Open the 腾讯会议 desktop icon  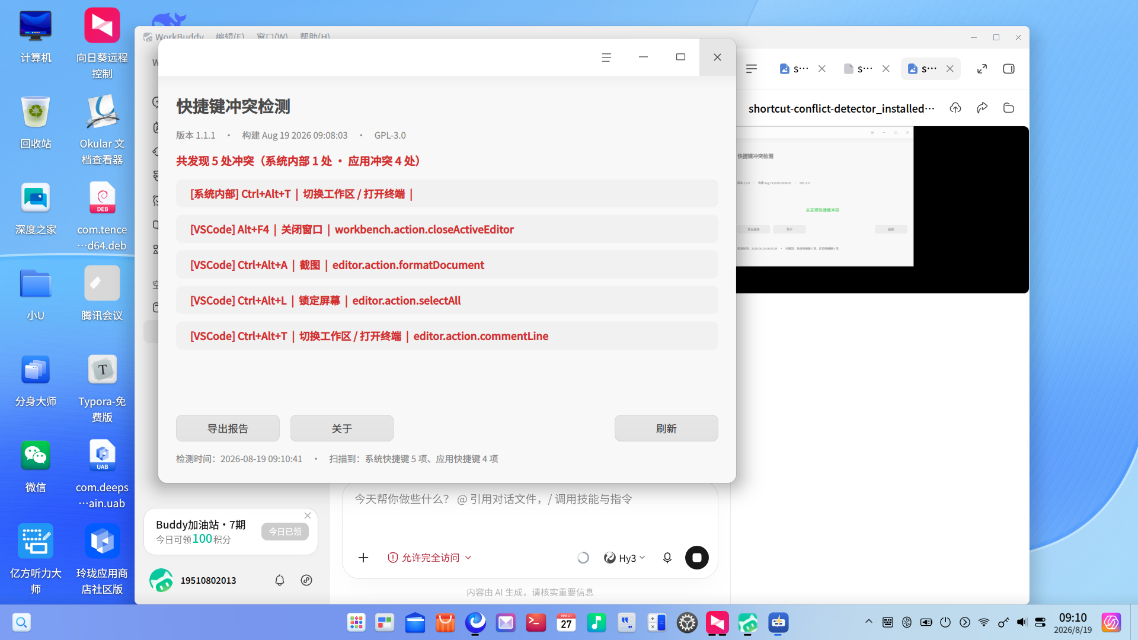(x=102, y=295)
